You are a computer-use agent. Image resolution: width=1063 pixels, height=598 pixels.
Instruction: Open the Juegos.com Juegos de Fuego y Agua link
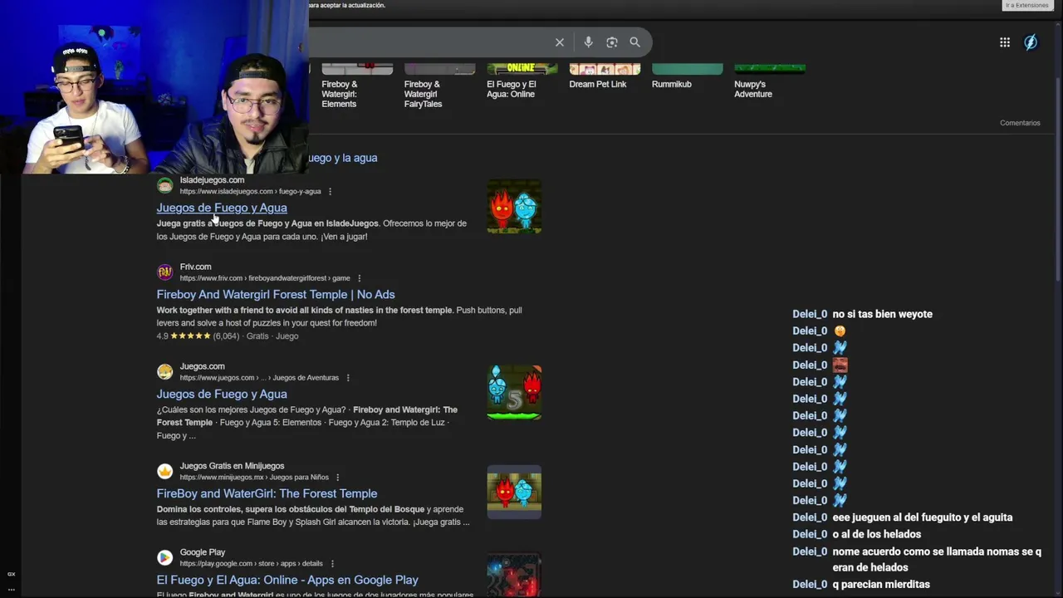coord(222,395)
